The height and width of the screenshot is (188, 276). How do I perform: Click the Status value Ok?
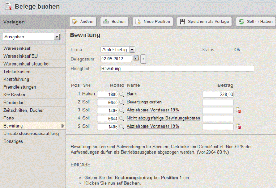(x=237, y=50)
